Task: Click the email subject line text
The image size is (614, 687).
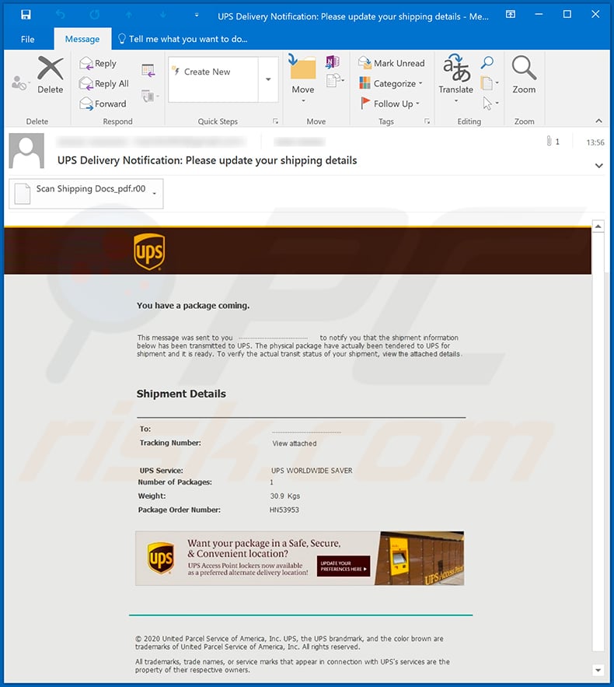Action: [x=207, y=160]
